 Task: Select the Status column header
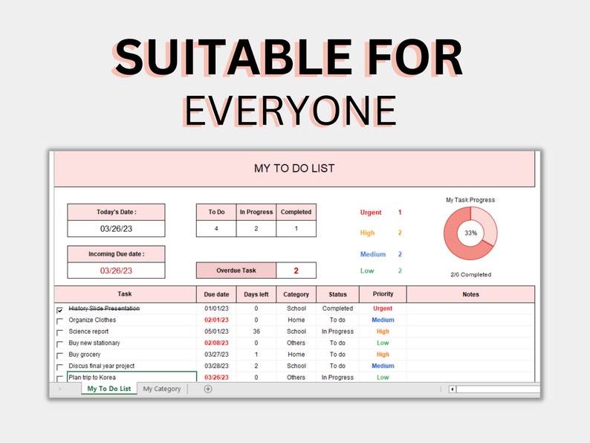pyautogui.click(x=337, y=294)
